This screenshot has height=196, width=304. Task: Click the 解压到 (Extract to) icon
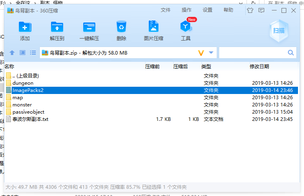tap(57, 27)
